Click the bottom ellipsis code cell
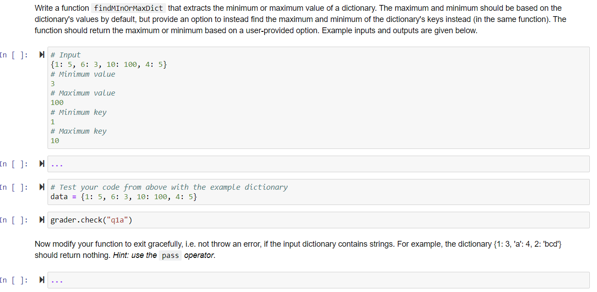The image size is (597, 292). (x=57, y=279)
